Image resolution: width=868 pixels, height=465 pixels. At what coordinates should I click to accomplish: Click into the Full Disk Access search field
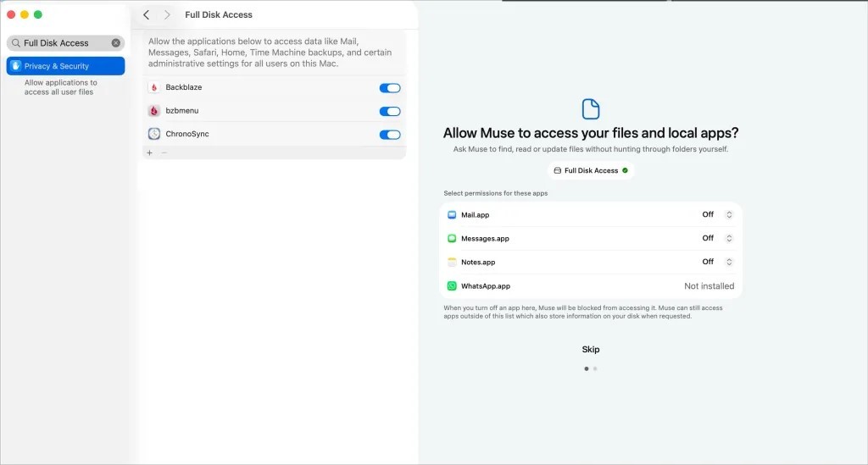coord(65,43)
